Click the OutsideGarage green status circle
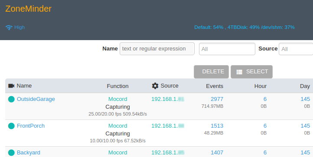The image size is (313, 157). click(11, 99)
